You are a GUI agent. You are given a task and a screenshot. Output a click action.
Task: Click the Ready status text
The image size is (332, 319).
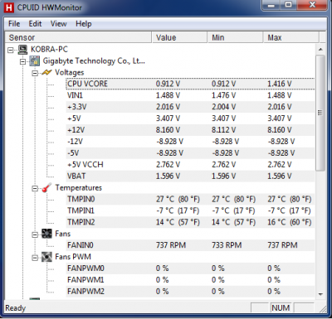point(16,308)
